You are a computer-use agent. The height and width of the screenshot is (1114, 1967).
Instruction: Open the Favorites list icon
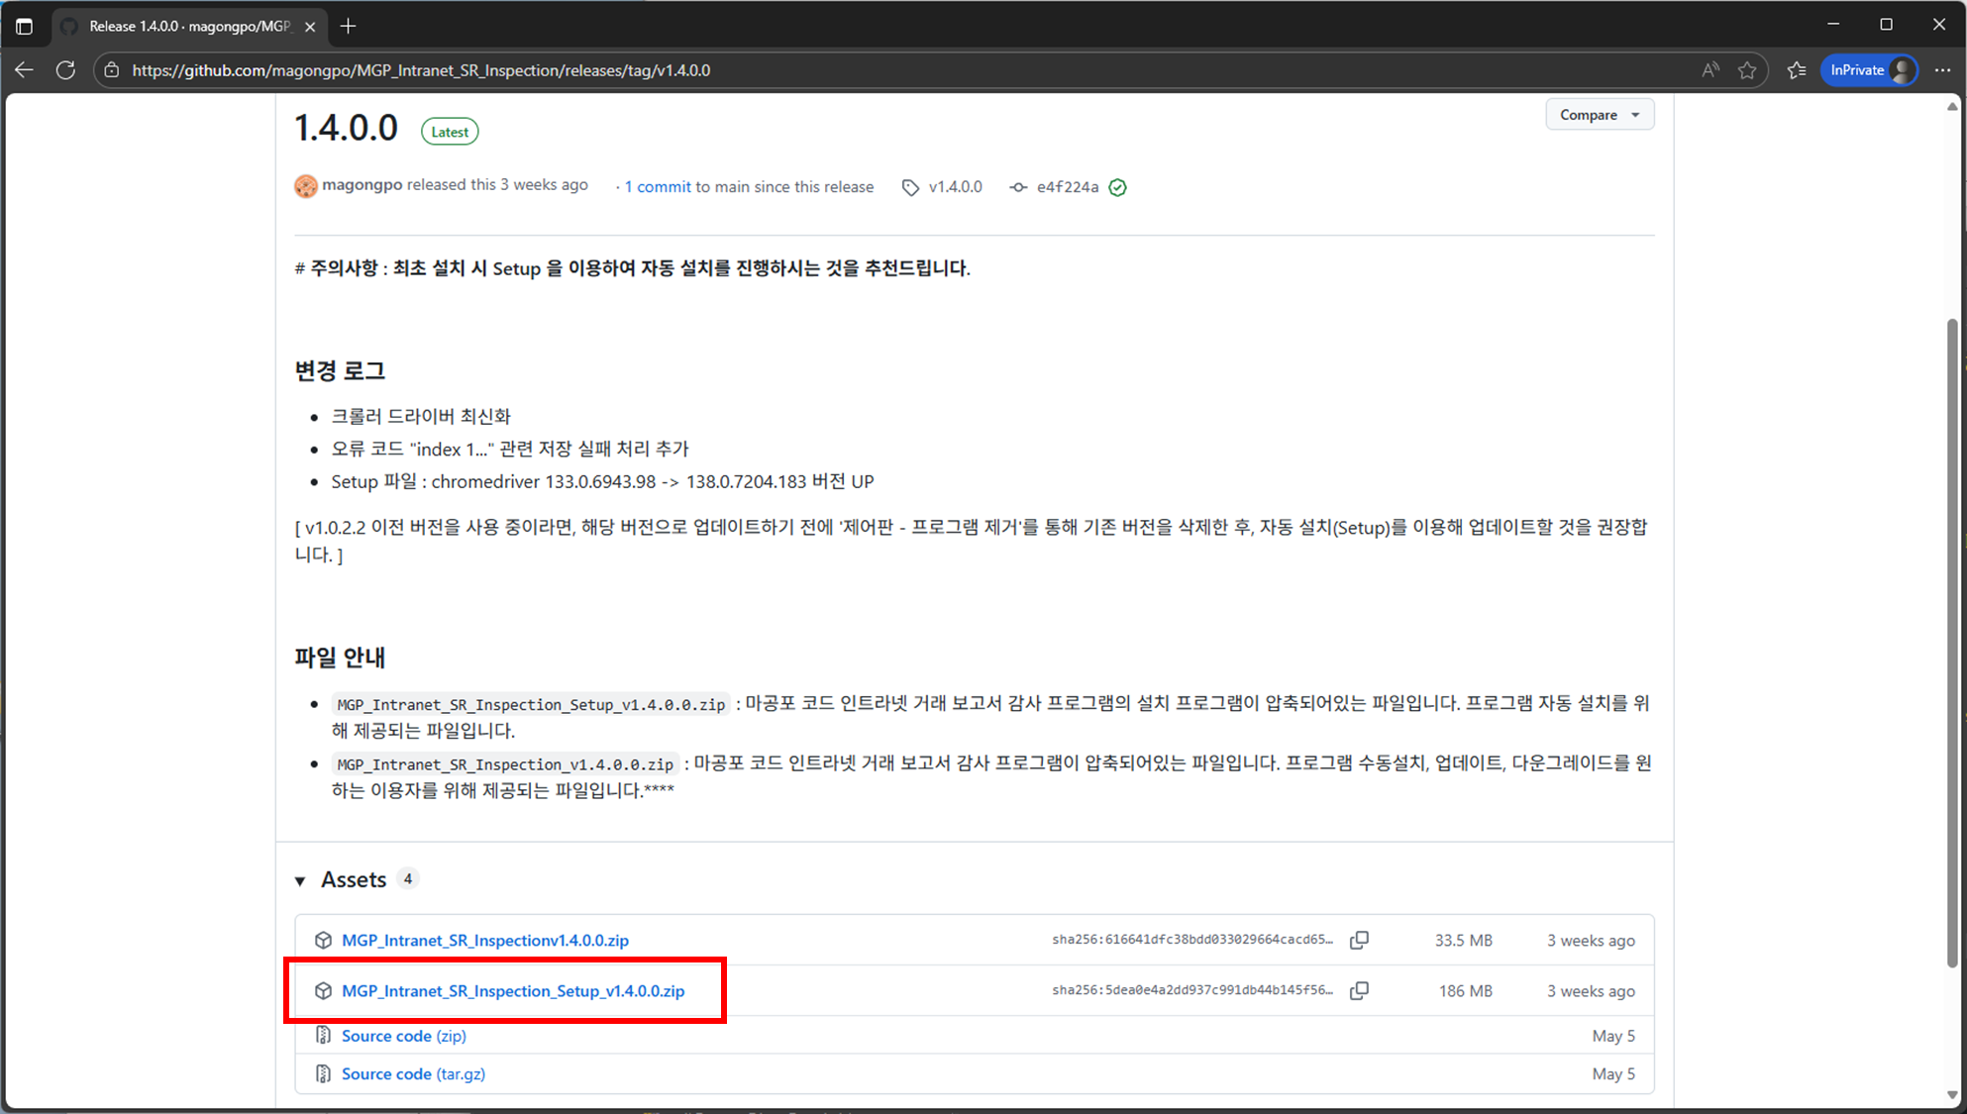1797,70
